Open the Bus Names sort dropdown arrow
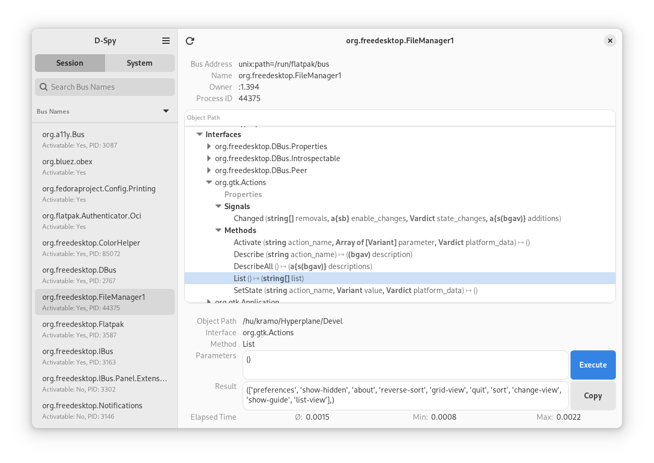The height and width of the screenshot is (463, 654). [x=166, y=111]
